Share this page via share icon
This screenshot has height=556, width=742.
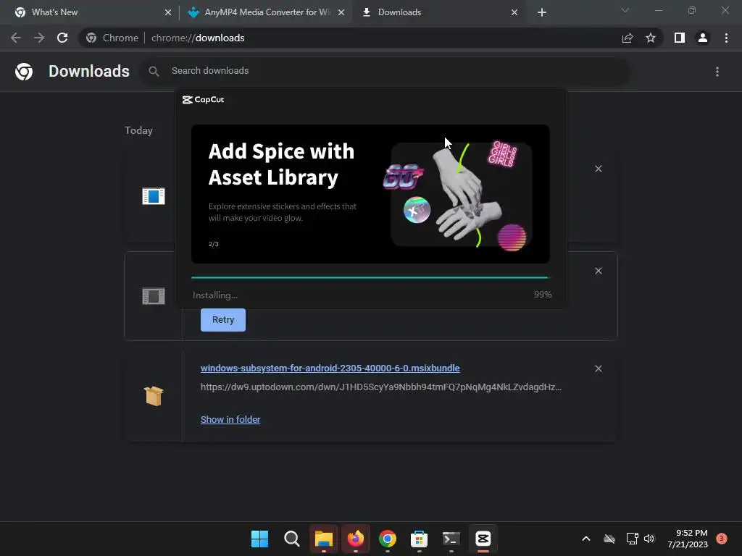coord(628,38)
